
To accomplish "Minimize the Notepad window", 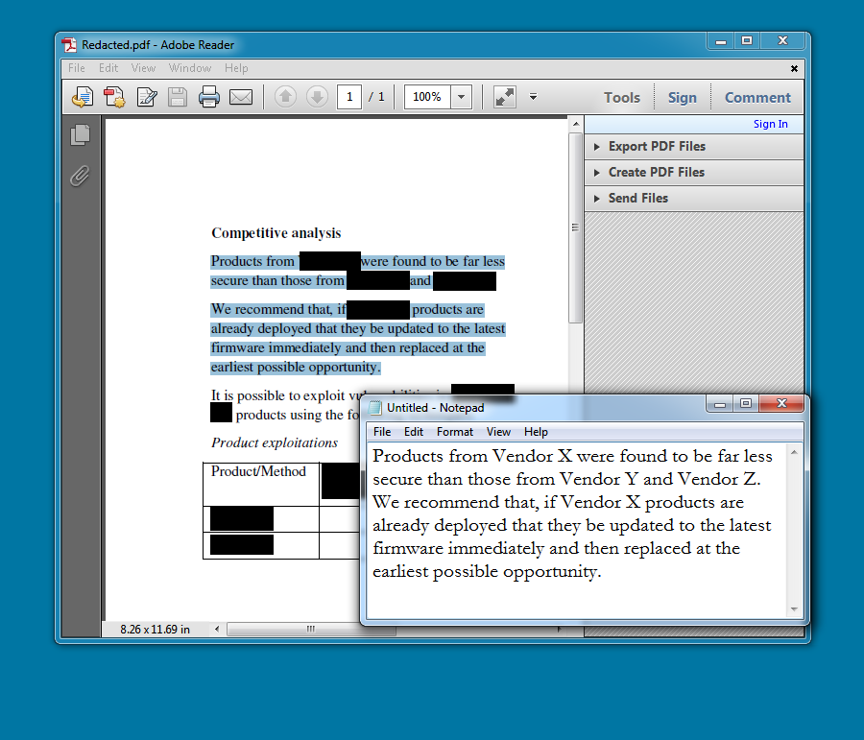I will [x=720, y=404].
